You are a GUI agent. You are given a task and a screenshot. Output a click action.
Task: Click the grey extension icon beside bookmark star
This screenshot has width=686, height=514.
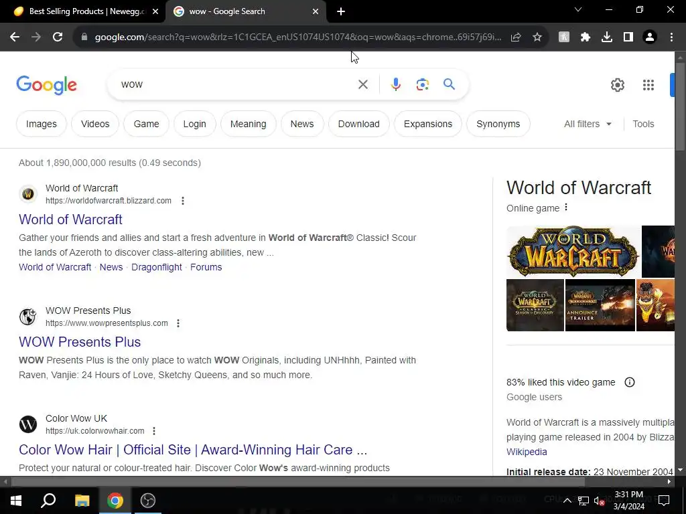[564, 37]
